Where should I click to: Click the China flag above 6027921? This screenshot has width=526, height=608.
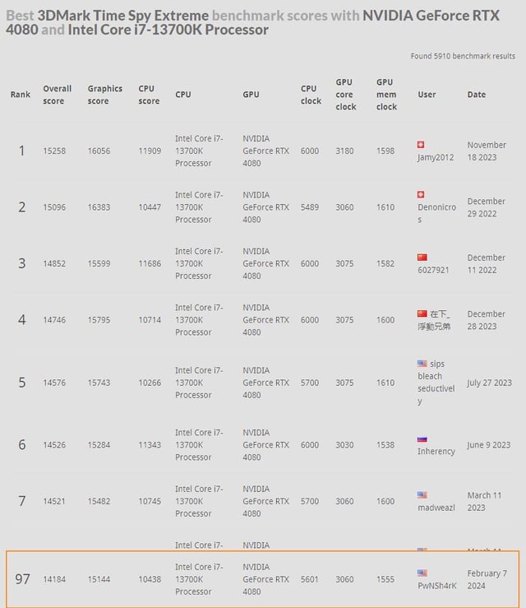tap(422, 257)
